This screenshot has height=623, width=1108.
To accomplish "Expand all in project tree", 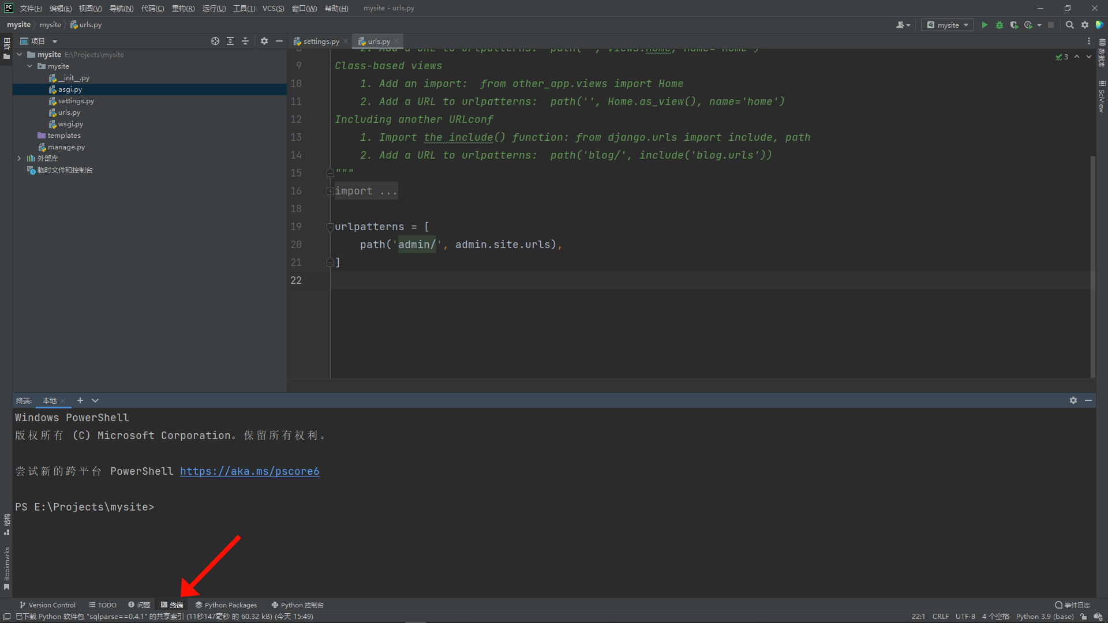I will click(x=230, y=41).
